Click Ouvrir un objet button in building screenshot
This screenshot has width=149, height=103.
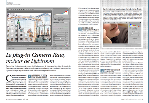pyautogui.click(x=54, y=48)
